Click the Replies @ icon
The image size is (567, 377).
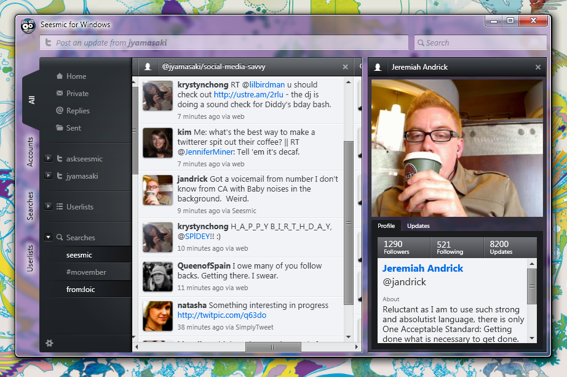point(60,110)
